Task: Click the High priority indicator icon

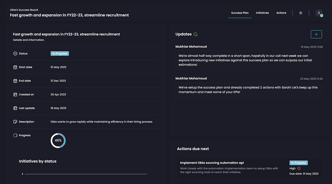Action: (x=299, y=168)
